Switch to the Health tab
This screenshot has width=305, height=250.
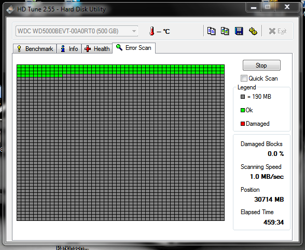97,49
